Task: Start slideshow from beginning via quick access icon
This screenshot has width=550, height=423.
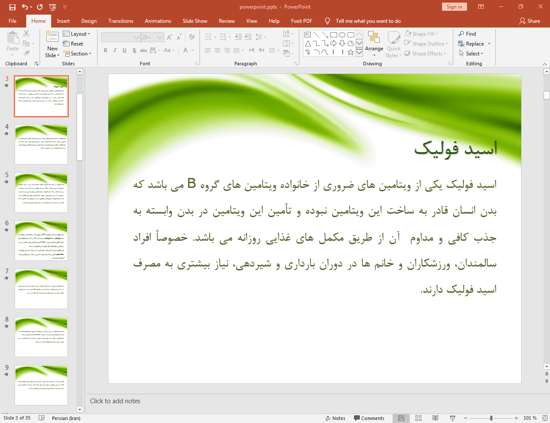Action: 52,7
